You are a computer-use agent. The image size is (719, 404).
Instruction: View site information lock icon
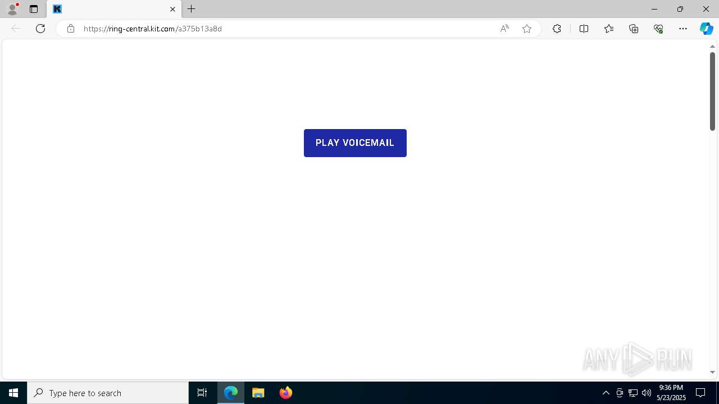[x=70, y=29]
